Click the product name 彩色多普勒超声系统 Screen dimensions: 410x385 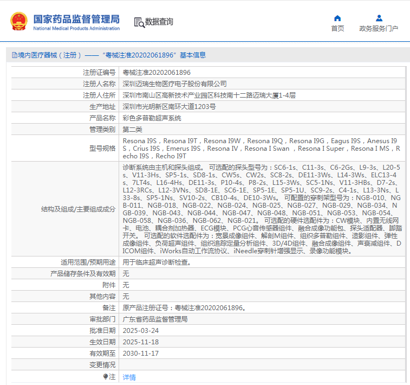[152, 118]
